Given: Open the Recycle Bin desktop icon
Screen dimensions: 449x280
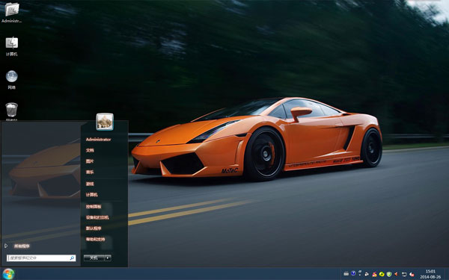Looking at the screenshot, I should pyautogui.click(x=12, y=111).
